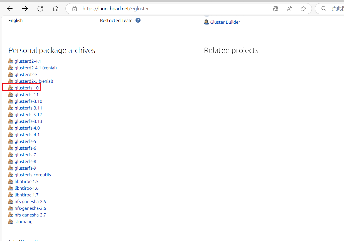Open the glusterfs-5 PPA link
This screenshot has height=241, width=344.
coord(25,141)
